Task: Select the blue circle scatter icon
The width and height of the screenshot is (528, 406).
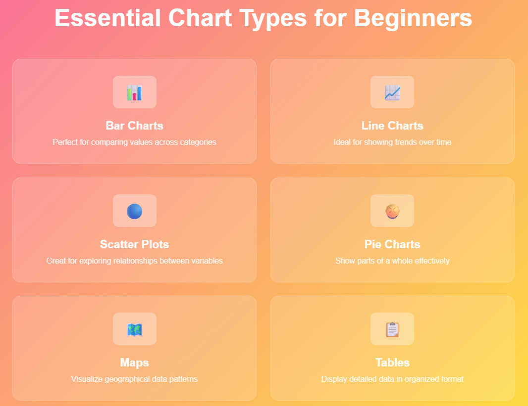Action: coord(134,211)
